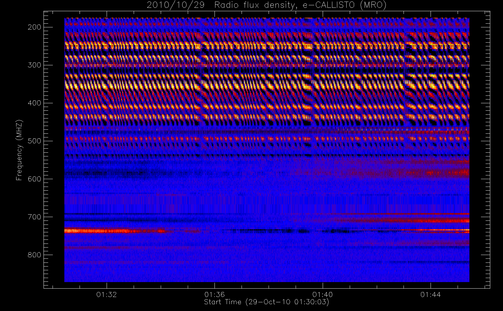Viewport: 503px width, 311px height.
Task: Click the '01:44' time tick label
Action: click(431, 295)
